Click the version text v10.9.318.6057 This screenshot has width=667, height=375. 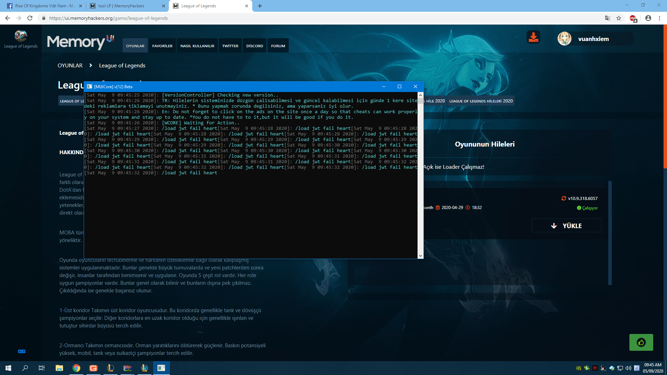pyautogui.click(x=583, y=199)
